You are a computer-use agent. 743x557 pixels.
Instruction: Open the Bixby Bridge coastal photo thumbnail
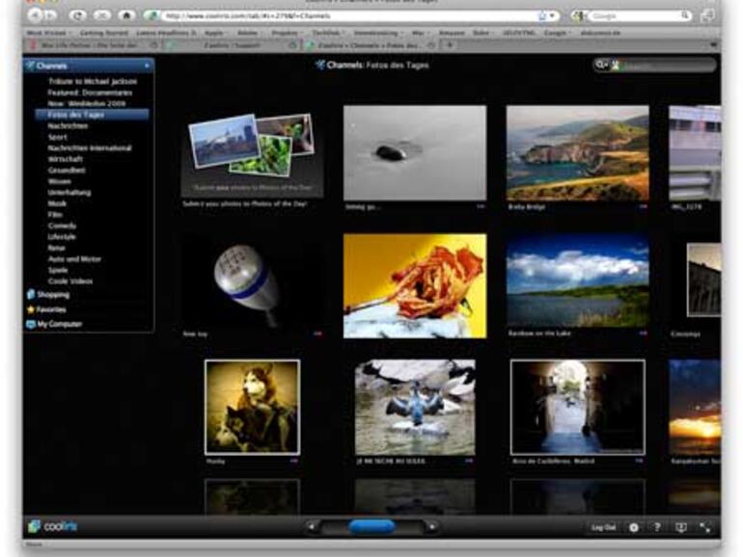(x=577, y=152)
